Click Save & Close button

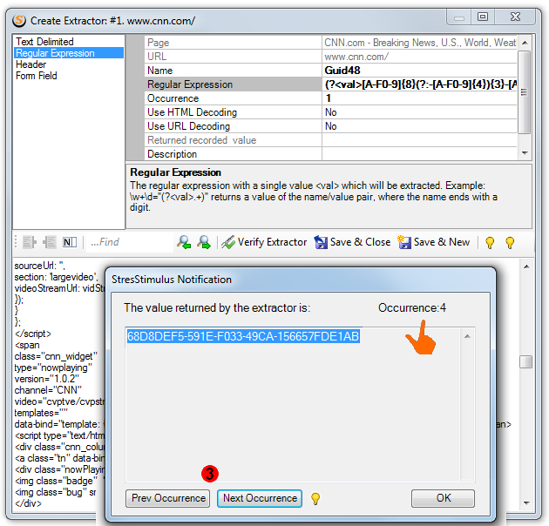click(352, 242)
